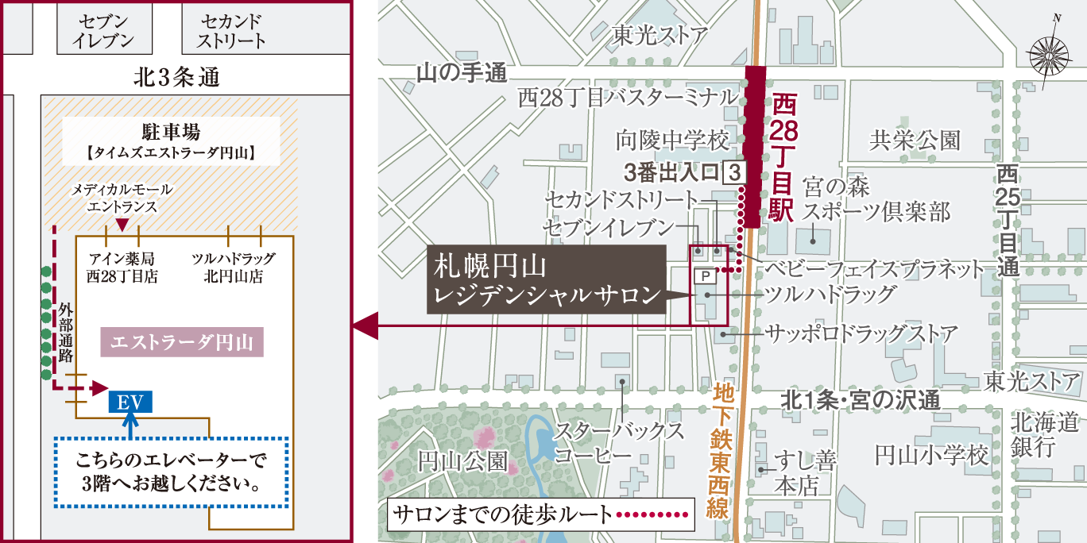Click the blue EV elevator marker

click(x=130, y=402)
